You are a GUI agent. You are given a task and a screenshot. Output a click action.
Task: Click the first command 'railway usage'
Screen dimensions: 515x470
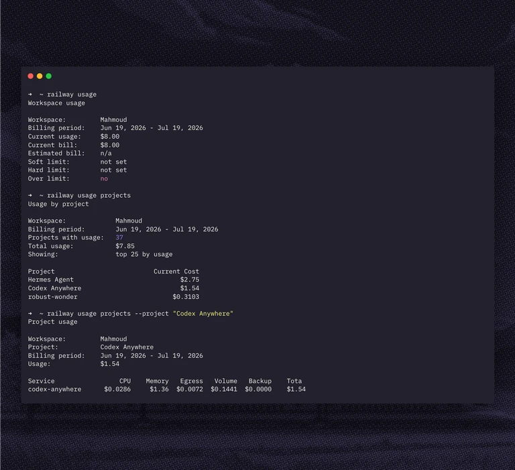(72, 95)
